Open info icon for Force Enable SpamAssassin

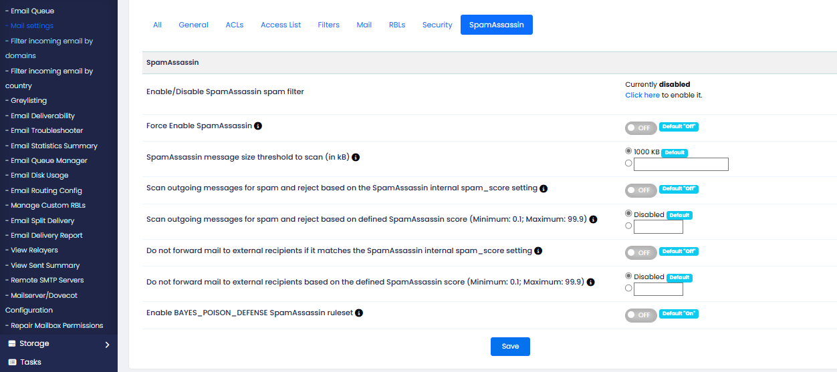(x=258, y=126)
